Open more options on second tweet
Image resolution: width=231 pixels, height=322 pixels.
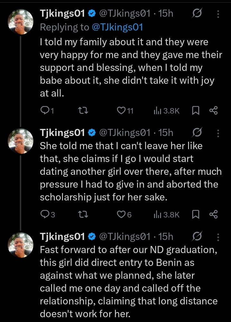[x=218, y=133]
